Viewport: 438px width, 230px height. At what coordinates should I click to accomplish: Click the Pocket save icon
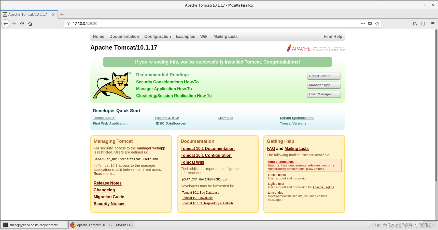coord(370,24)
